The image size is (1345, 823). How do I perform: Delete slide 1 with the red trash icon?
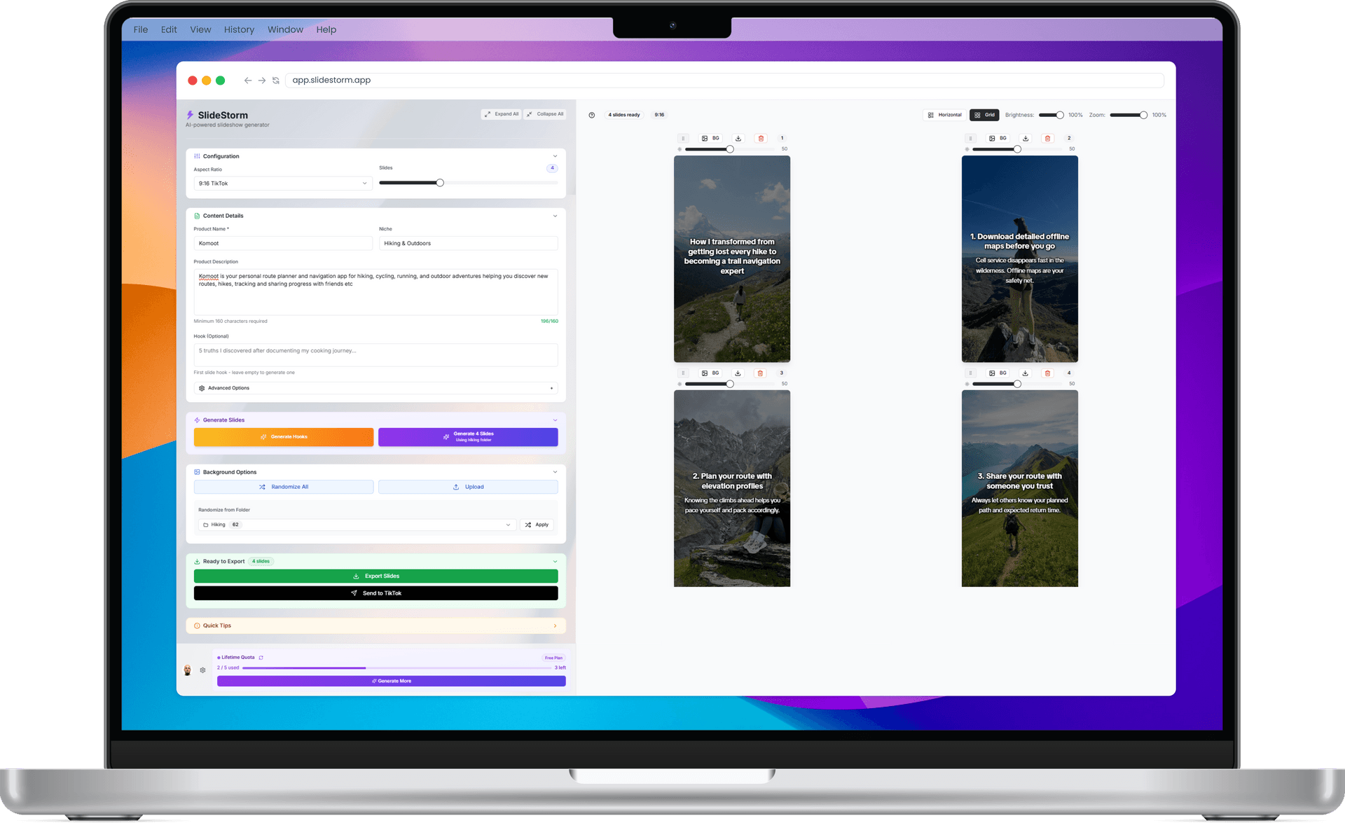click(x=761, y=139)
